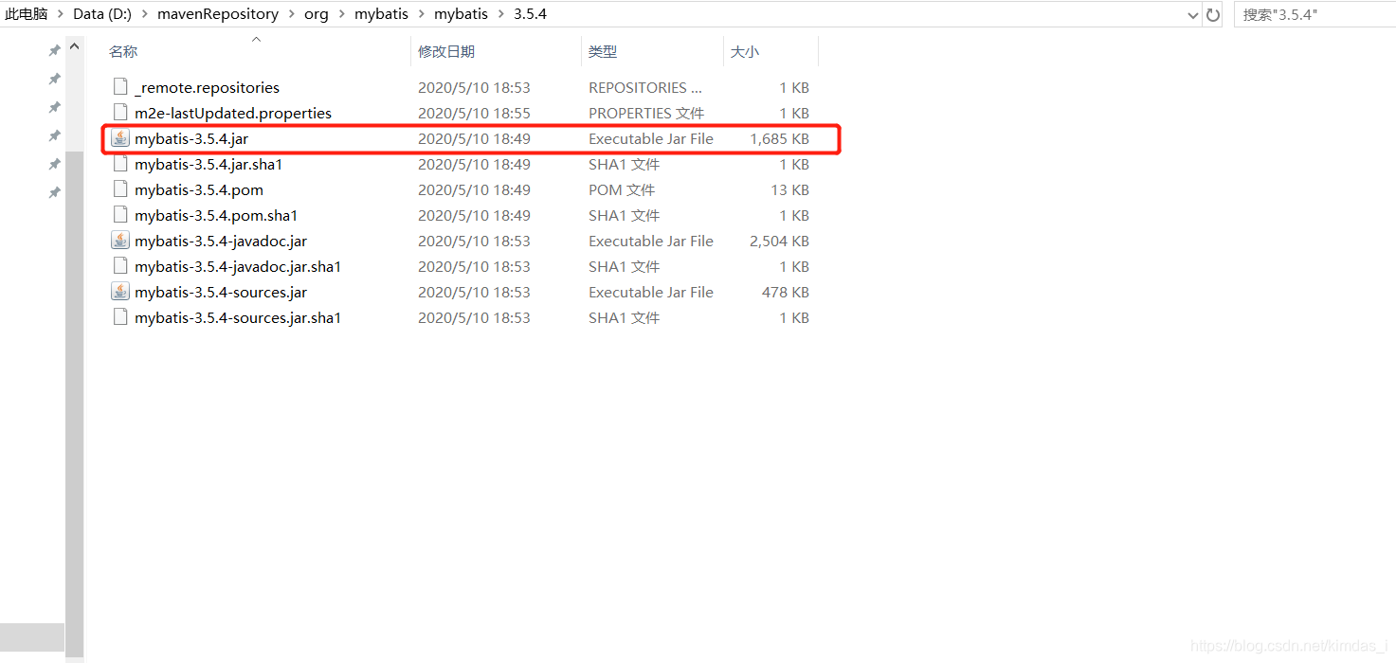This screenshot has height=663, width=1396.
Task: Click the Java icon of mybatis-3.5.4.jar
Action: [120, 138]
